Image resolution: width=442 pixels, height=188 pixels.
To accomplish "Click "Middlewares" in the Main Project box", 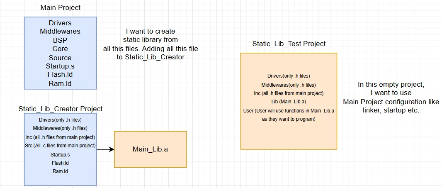I will coord(60,32).
